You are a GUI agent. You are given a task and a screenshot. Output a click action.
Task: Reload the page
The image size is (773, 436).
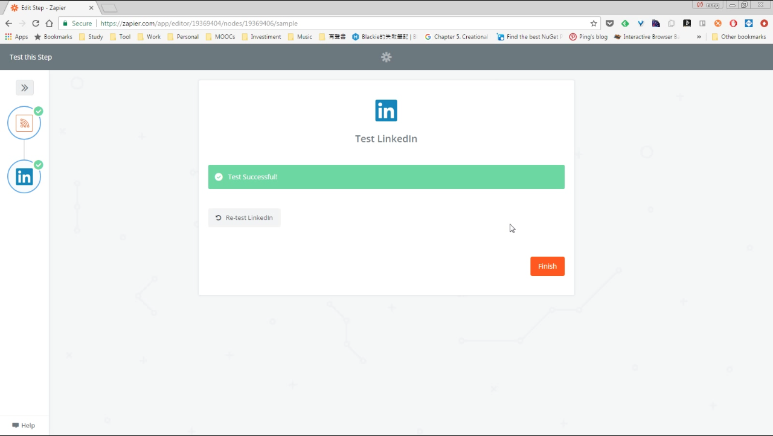tap(36, 24)
